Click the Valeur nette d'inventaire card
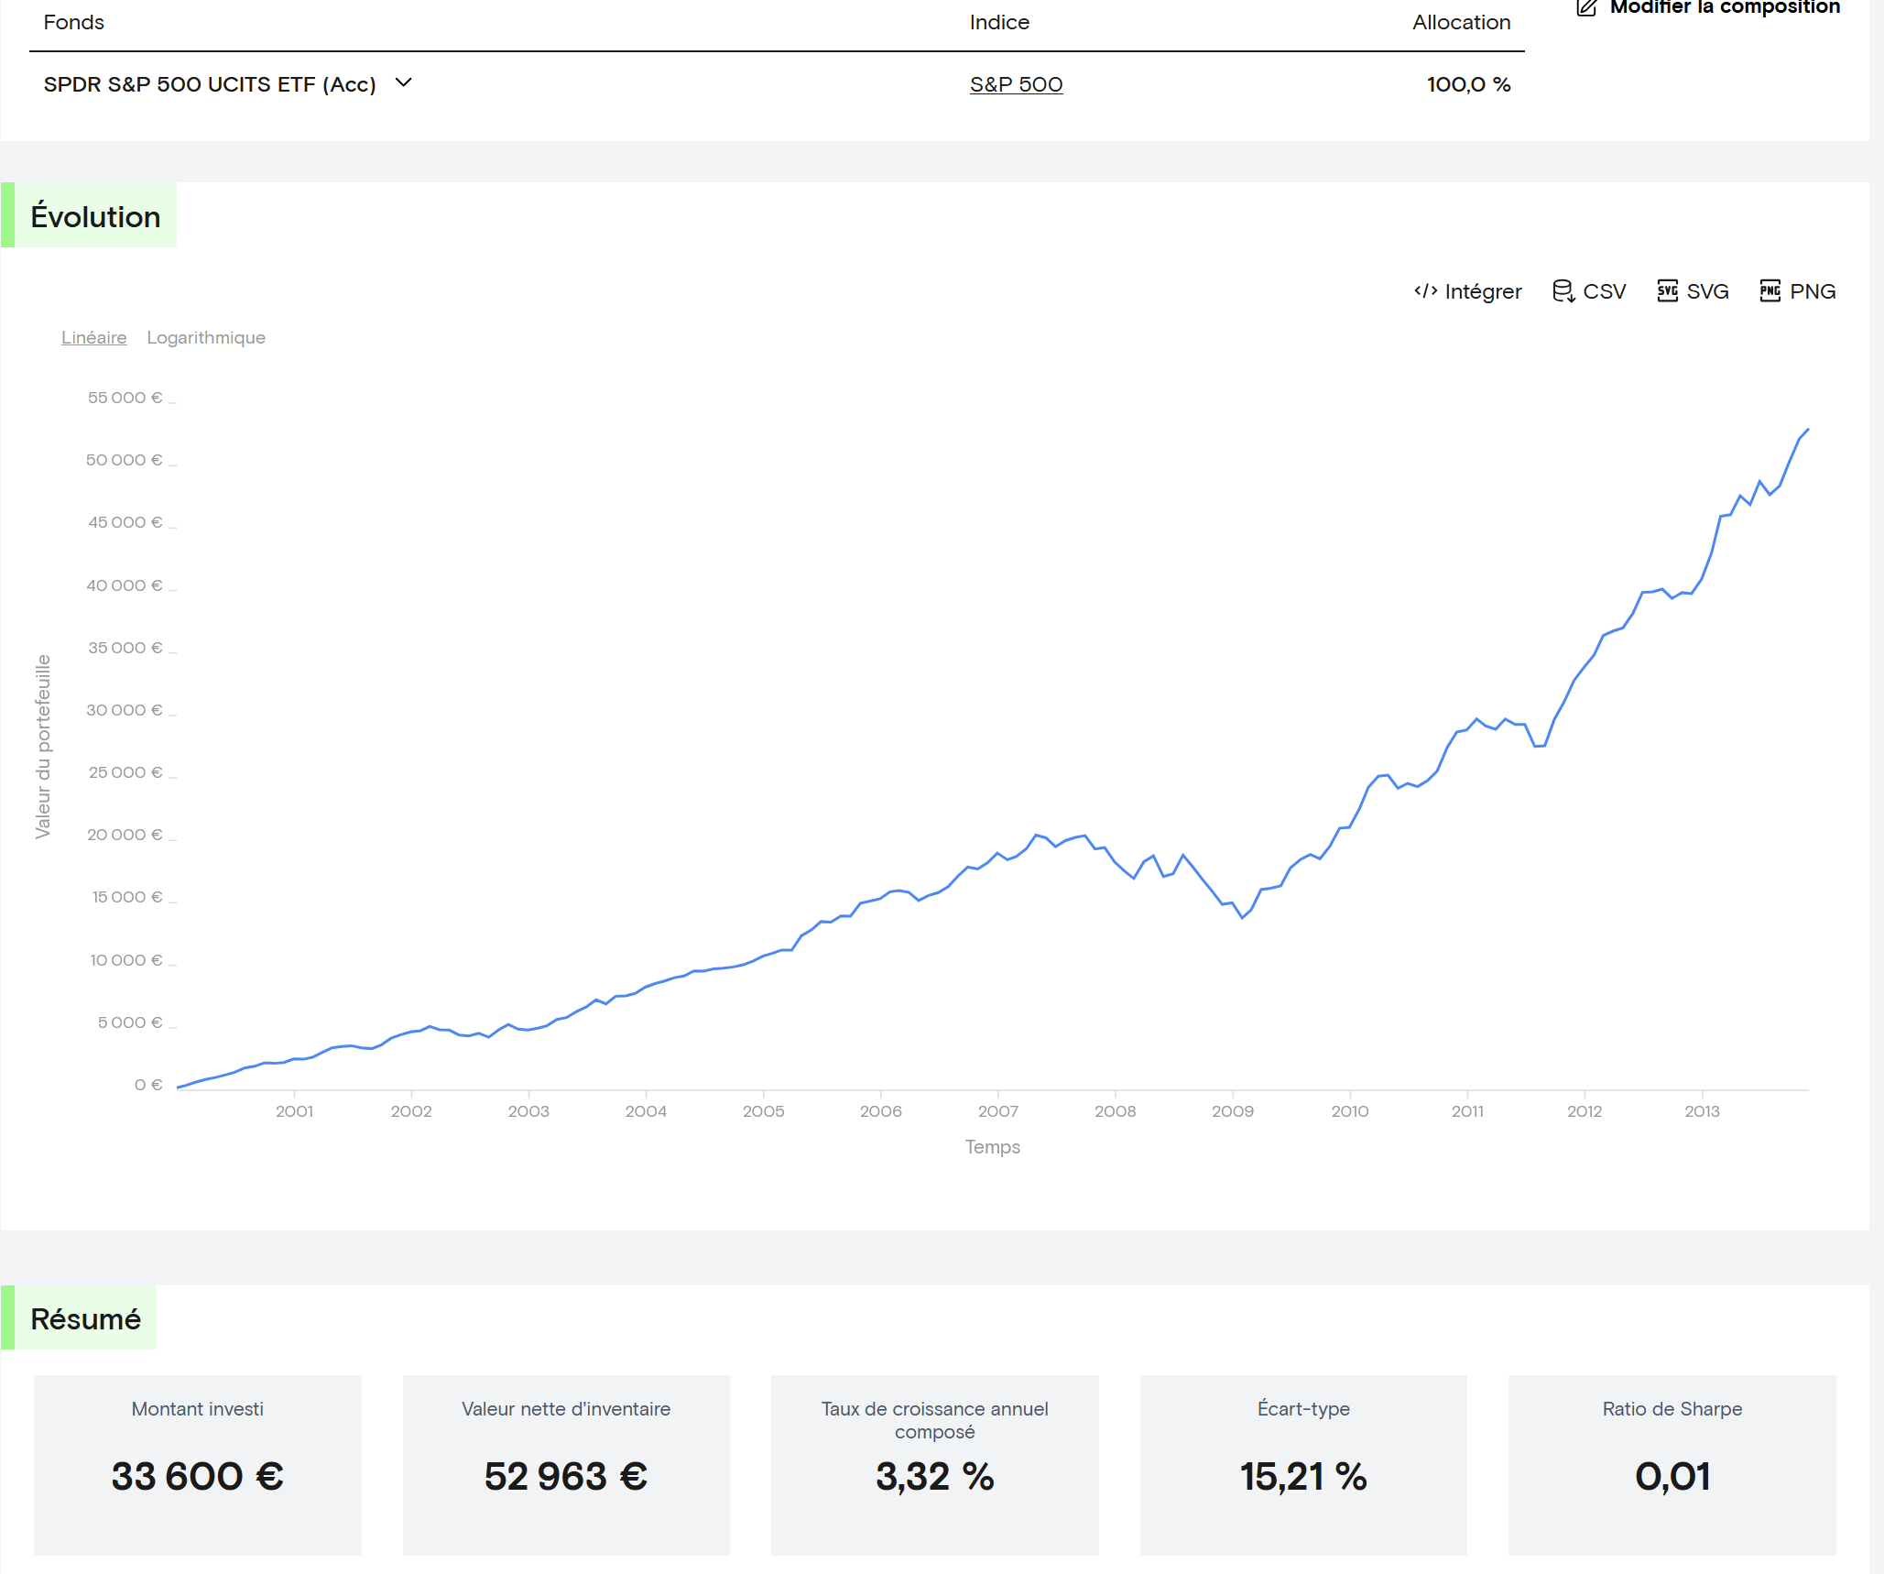 click(565, 1463)
